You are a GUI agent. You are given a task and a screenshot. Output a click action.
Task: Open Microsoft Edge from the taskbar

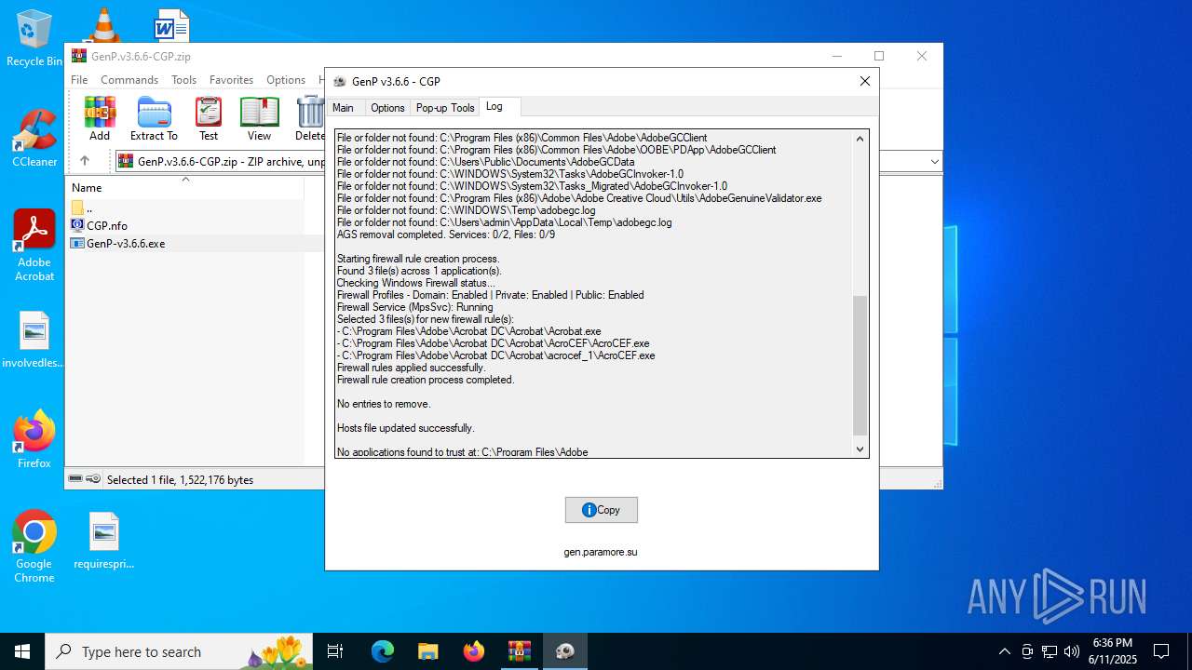pyautogui.click(x=383, y=651)
